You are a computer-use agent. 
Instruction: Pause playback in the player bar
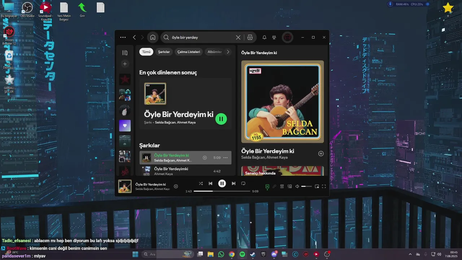click(x=222, y=183)
